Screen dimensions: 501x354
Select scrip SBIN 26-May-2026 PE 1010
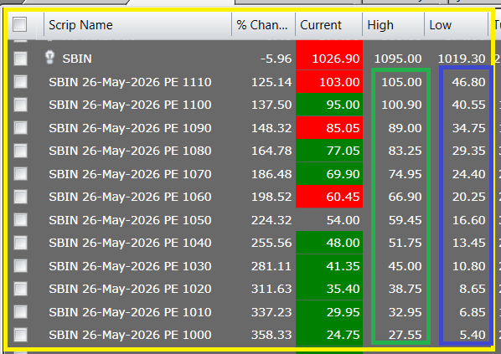[x=130, y=312]
